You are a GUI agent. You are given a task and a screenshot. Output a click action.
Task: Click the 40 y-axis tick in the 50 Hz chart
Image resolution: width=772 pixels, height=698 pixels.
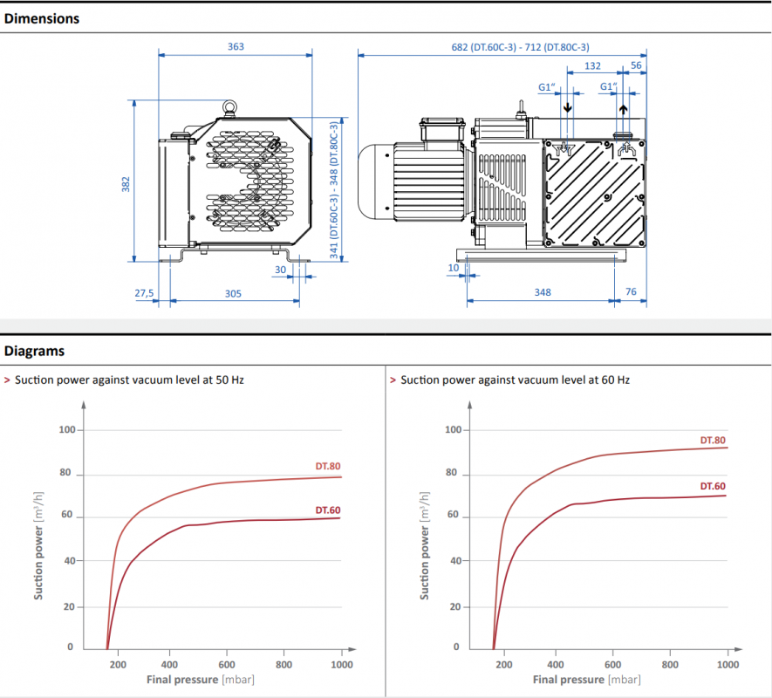click(70, 560)
